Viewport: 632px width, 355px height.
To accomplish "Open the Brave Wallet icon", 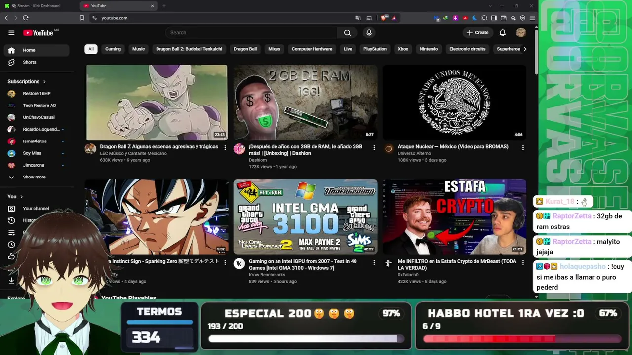I will [x=504, y=18].
